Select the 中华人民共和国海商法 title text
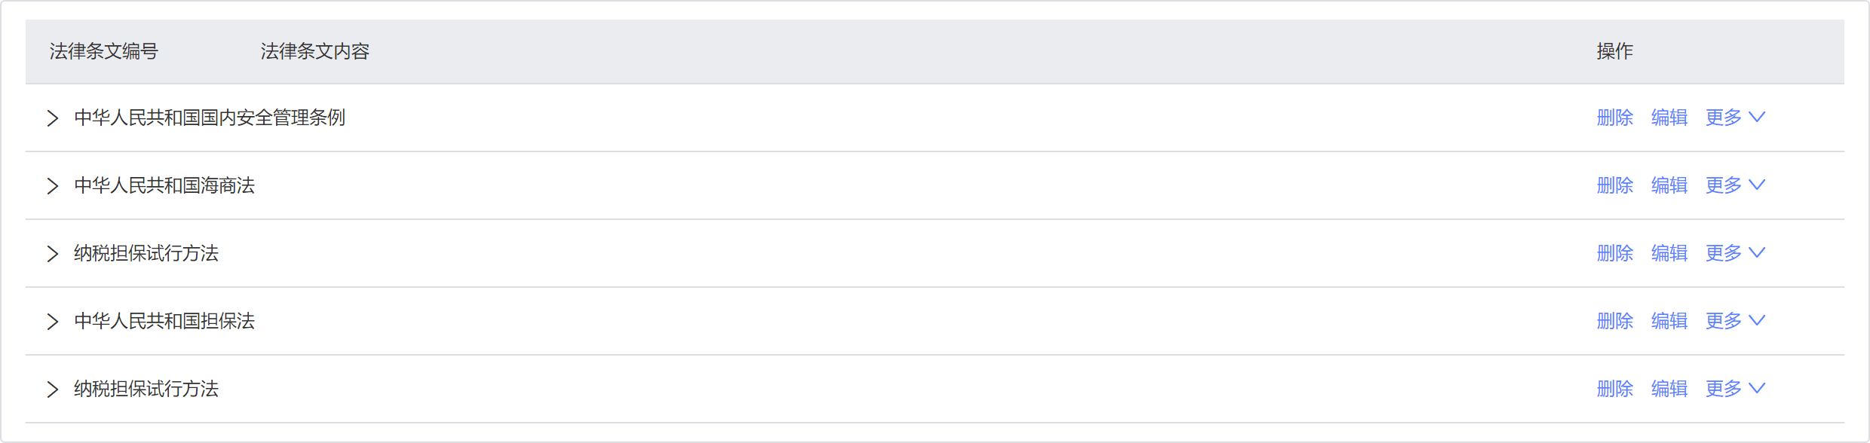Image resolution: width=1870 pixels, height=443 pixels. (x=164, y=185)
